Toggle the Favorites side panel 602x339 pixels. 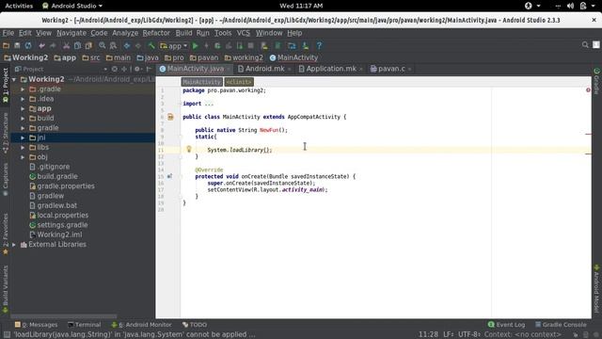click(6, 234)
